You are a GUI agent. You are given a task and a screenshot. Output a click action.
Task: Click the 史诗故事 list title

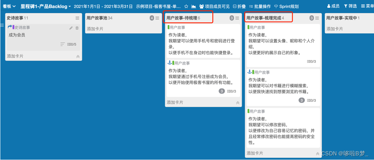point(15,18)
